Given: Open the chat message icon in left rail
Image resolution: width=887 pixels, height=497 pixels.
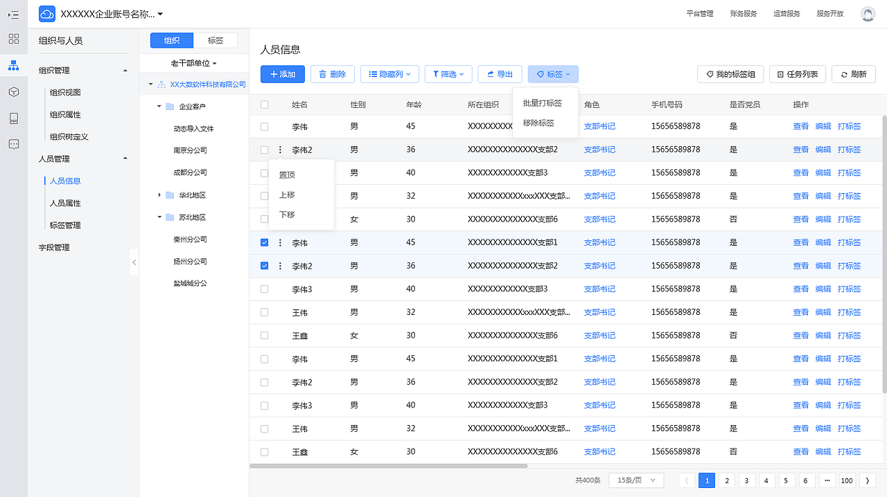Looking at the screenshot, I should 13,145.
